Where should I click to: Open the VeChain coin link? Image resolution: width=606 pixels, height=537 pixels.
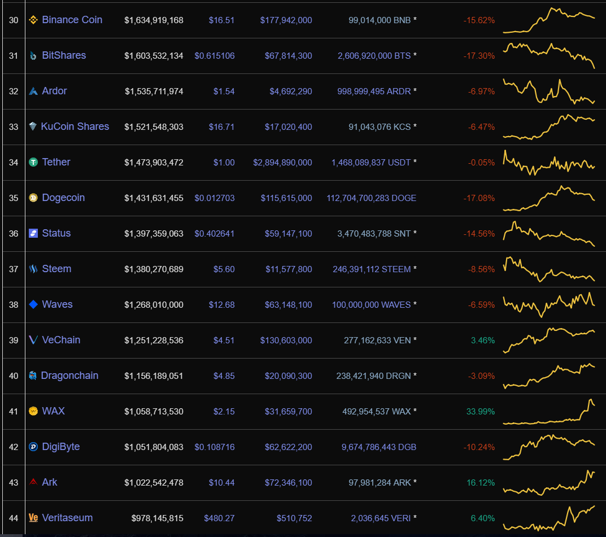click(61, 339)
